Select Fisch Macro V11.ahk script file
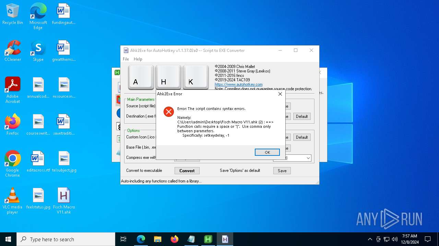The image size is (439, 246). (63, 201)
